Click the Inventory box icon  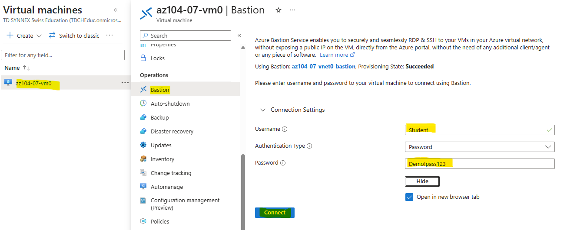coord(143,159)
